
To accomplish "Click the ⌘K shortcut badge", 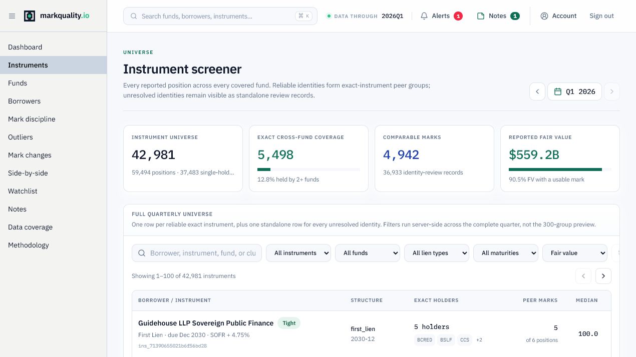I will 303,16.
